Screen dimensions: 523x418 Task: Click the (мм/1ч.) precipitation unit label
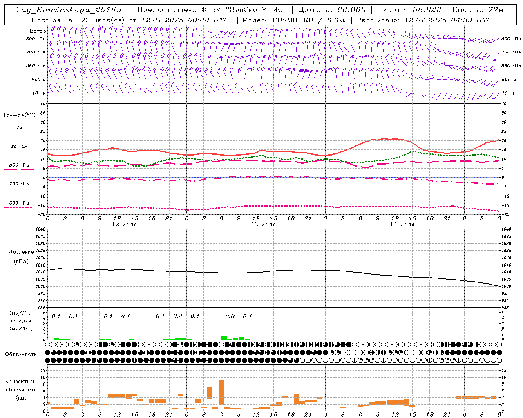(x=21, y=329)
